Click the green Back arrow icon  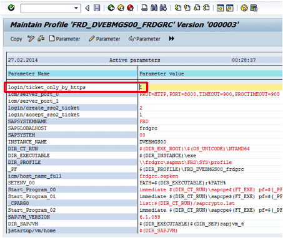click(111, 8)
